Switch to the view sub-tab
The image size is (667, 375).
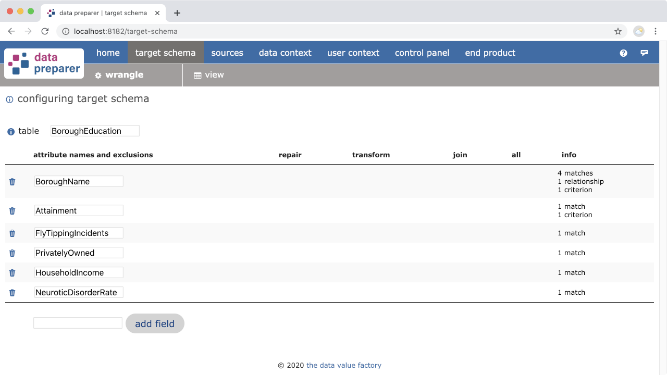point(209,75)
